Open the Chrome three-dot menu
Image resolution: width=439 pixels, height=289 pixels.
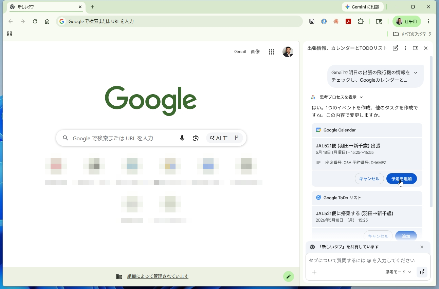tap(428, 21)
